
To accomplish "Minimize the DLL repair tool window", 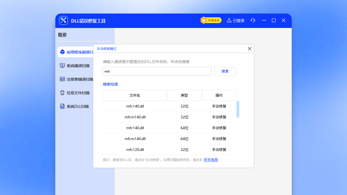I will click(x=264, y=20).
